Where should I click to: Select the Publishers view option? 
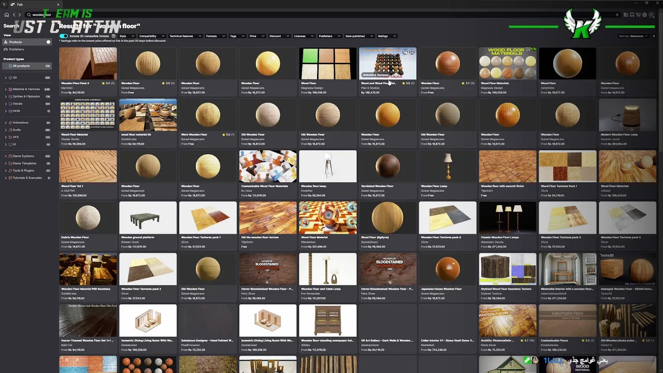27,49
